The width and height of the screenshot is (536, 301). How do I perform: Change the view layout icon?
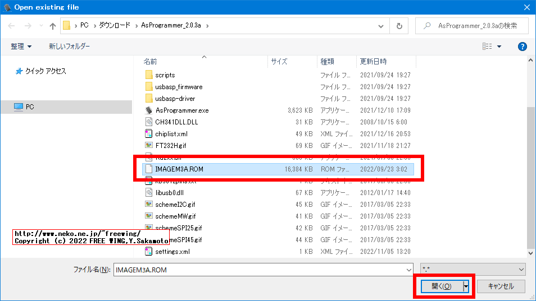coord(487,47)
